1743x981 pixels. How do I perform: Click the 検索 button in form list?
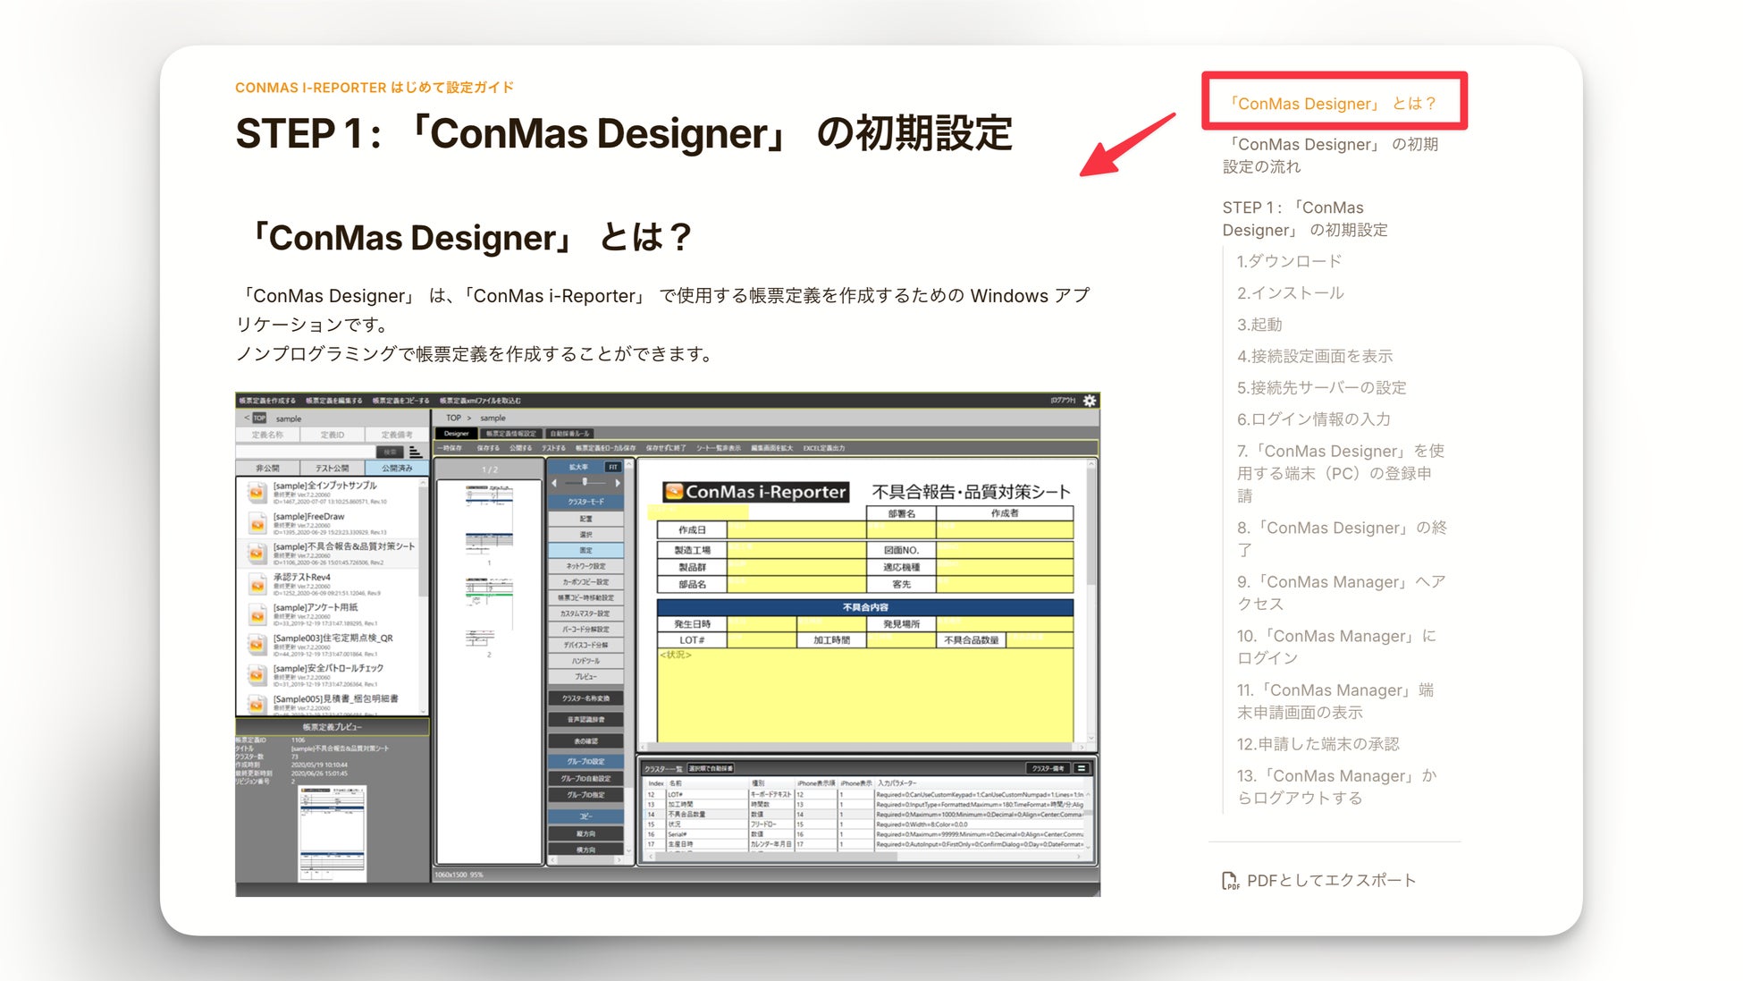coord(390,452)
